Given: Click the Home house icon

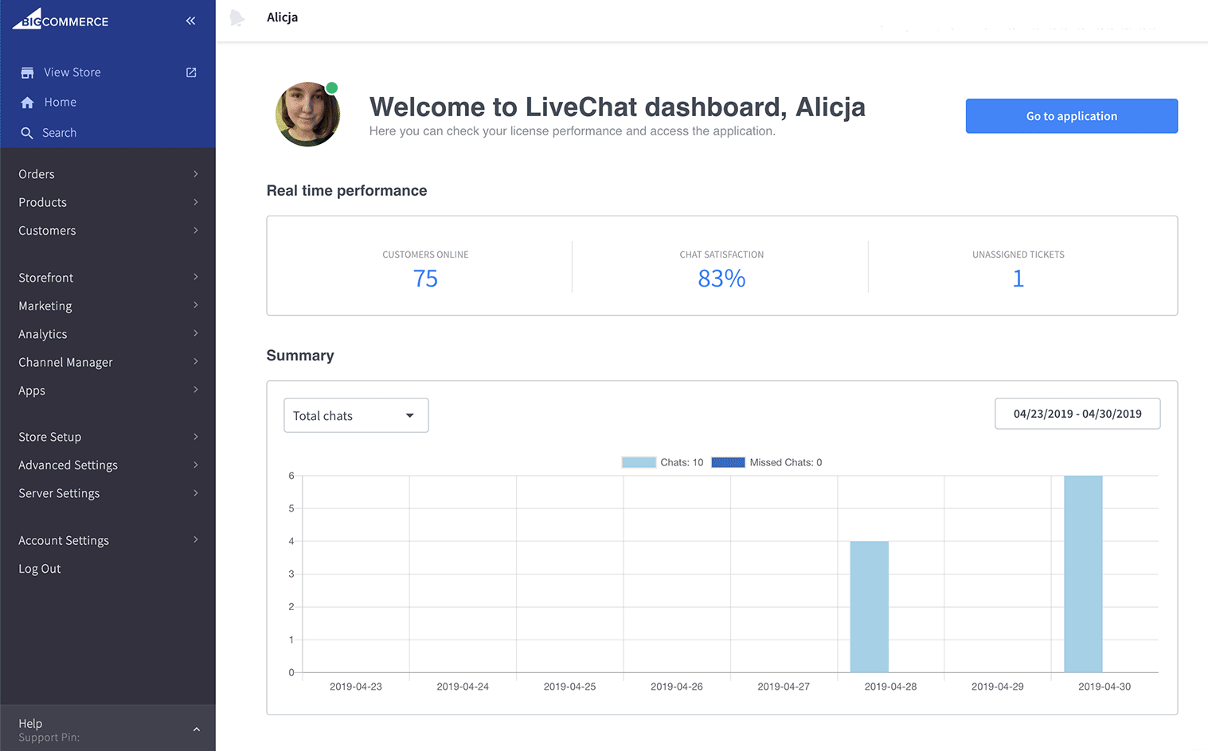Looking at the screenshot, I should pyautogui.click(x=27, y=103).
